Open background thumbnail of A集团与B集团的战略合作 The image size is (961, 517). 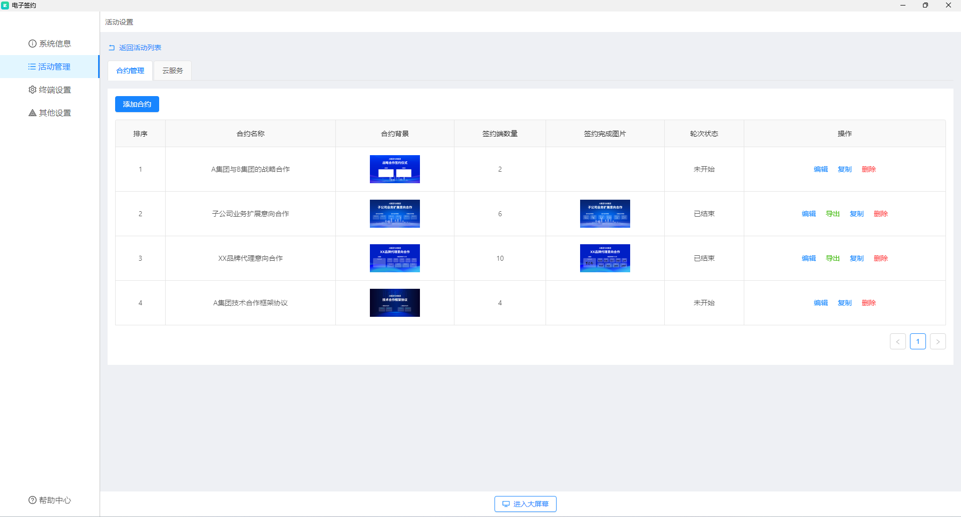click(395, 169)
